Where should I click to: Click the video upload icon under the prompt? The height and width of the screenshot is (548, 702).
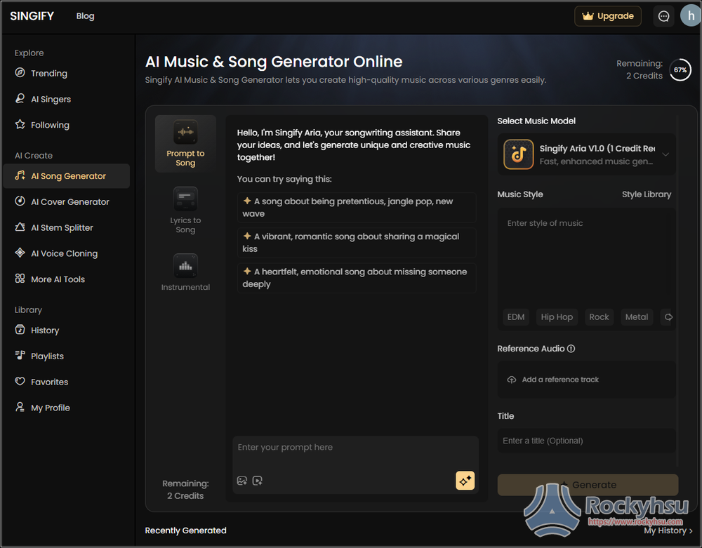tap(258, 481)
